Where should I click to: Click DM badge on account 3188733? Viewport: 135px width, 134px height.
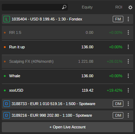coord(118,104)
